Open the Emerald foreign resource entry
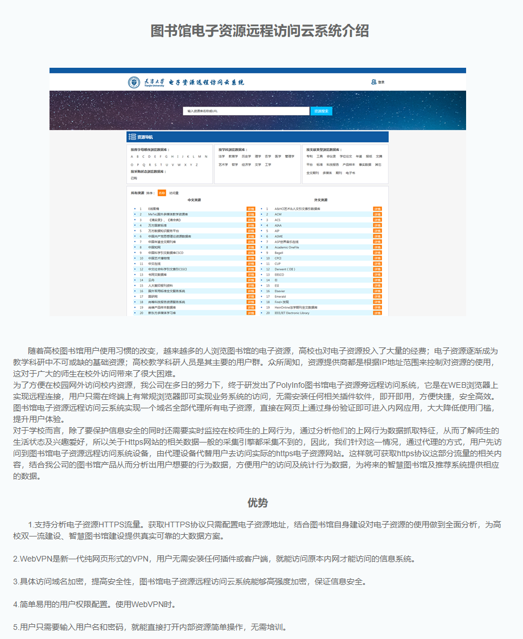The height and width of the screenshot is (639, 523). pos(280,297)
